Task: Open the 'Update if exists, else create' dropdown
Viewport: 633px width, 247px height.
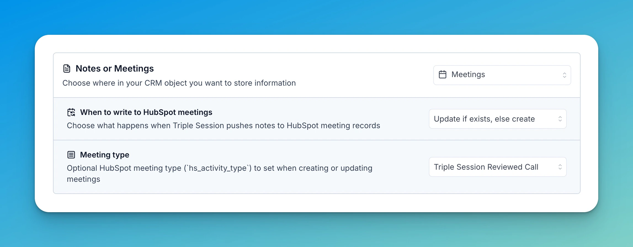Action: 498,119
